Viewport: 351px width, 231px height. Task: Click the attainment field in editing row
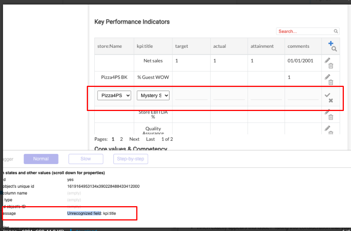[x=266, y=96]
